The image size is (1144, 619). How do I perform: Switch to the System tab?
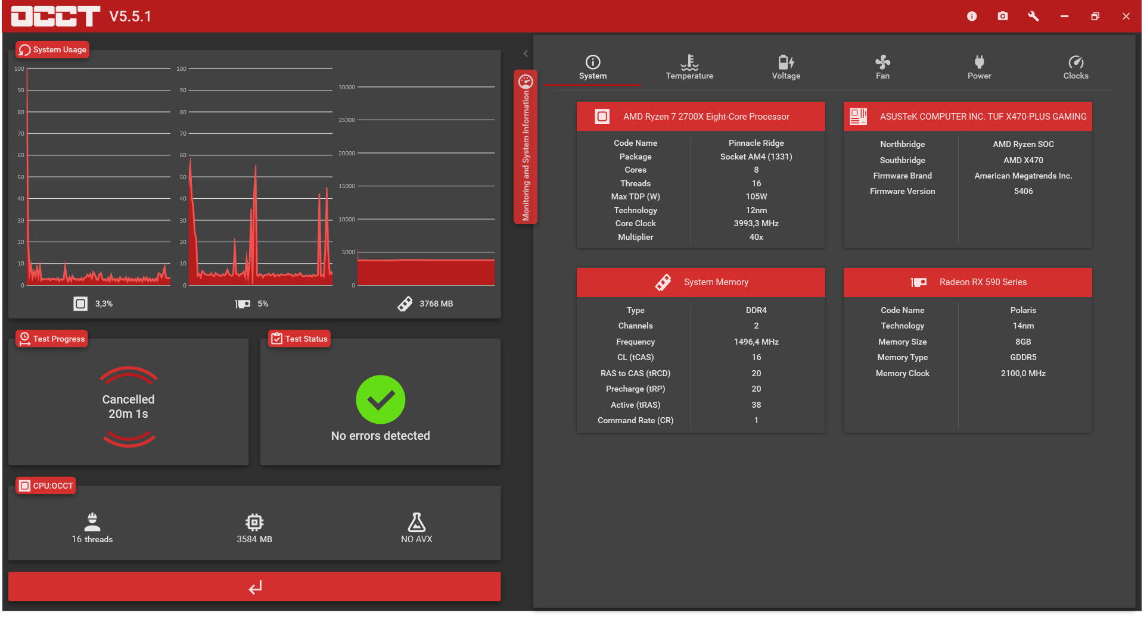[x=593, y=67]
